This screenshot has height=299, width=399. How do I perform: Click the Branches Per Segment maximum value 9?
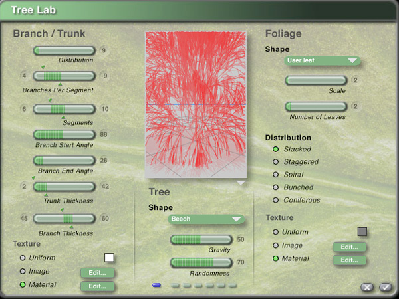pyautogui.click(x=105, y=76)
